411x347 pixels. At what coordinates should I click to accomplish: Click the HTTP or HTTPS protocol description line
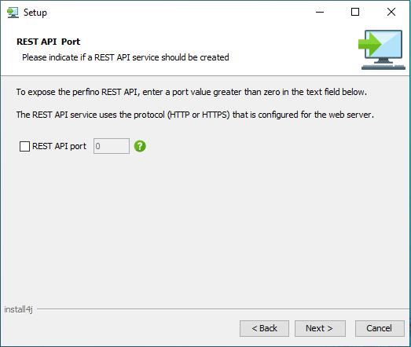point(195,115)
